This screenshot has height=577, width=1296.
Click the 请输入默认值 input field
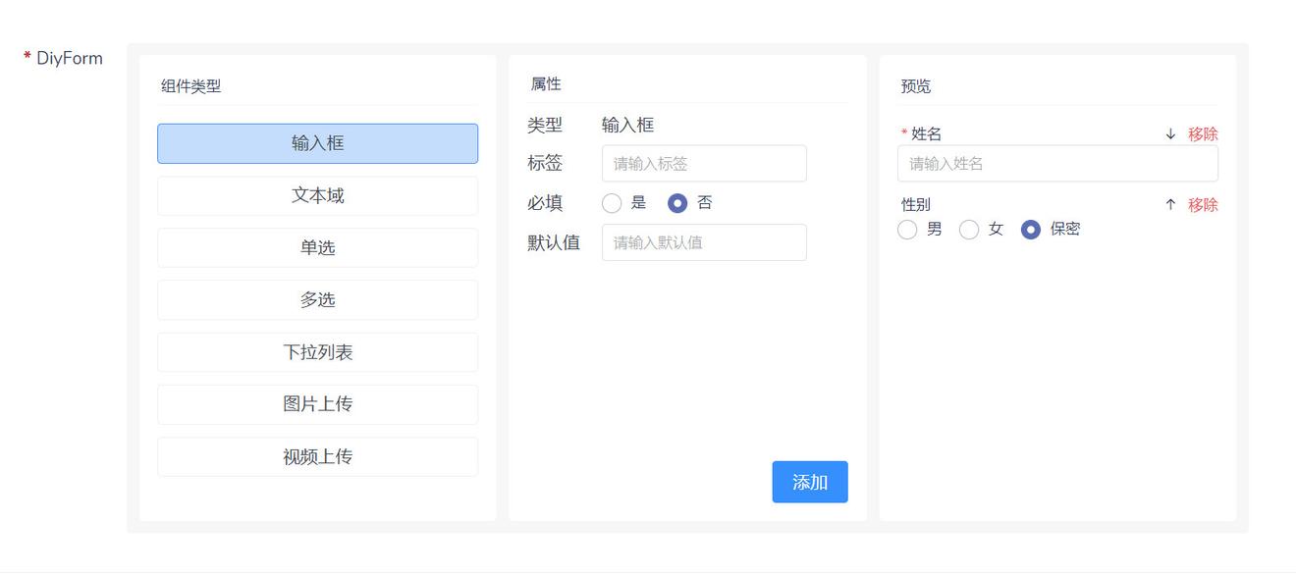[x=703, y=242]
